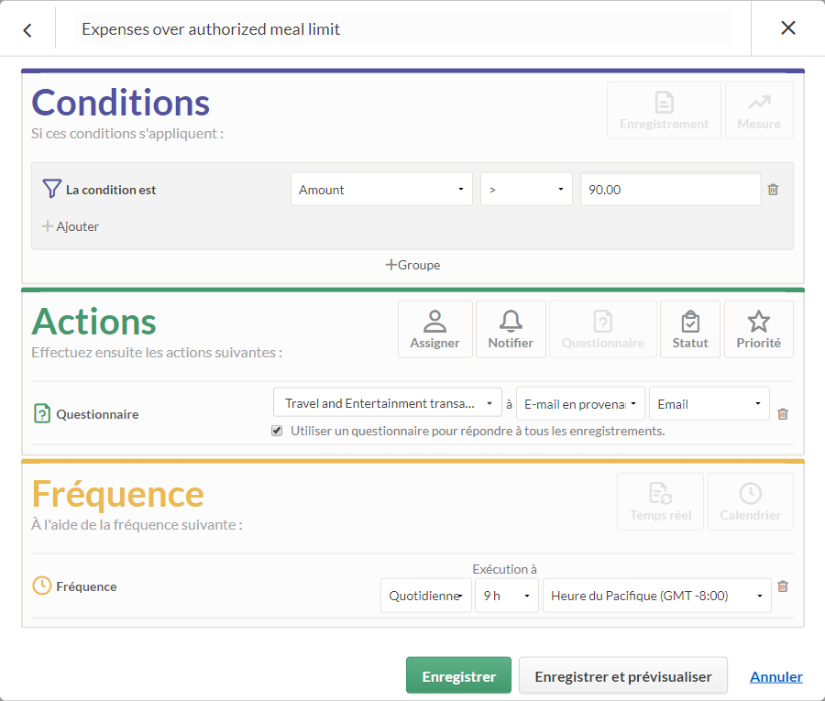Change the 9 h execution time dropdown
The height and width of the screenshot is (701, 825).
click(507, 596)
